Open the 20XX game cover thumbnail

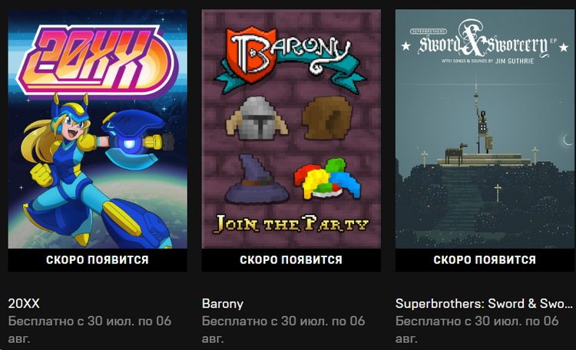coord(98,129)
